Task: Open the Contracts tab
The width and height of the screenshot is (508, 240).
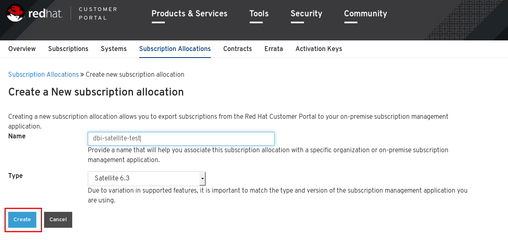Action: point(237,49)
